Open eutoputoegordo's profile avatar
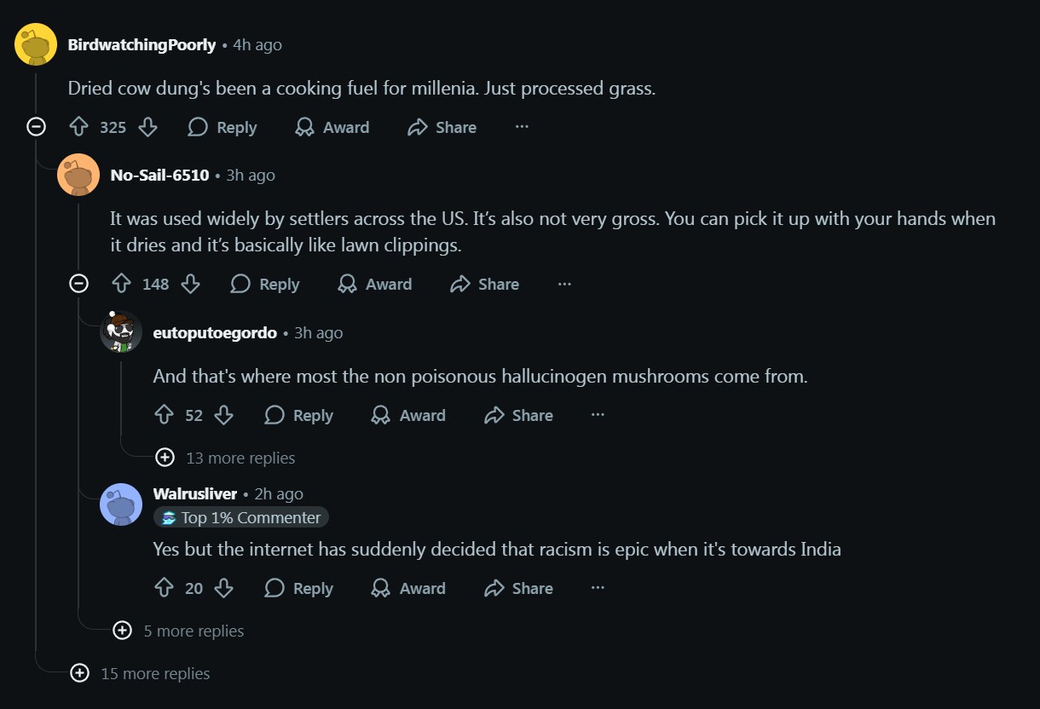 click(x=121, y=331)
